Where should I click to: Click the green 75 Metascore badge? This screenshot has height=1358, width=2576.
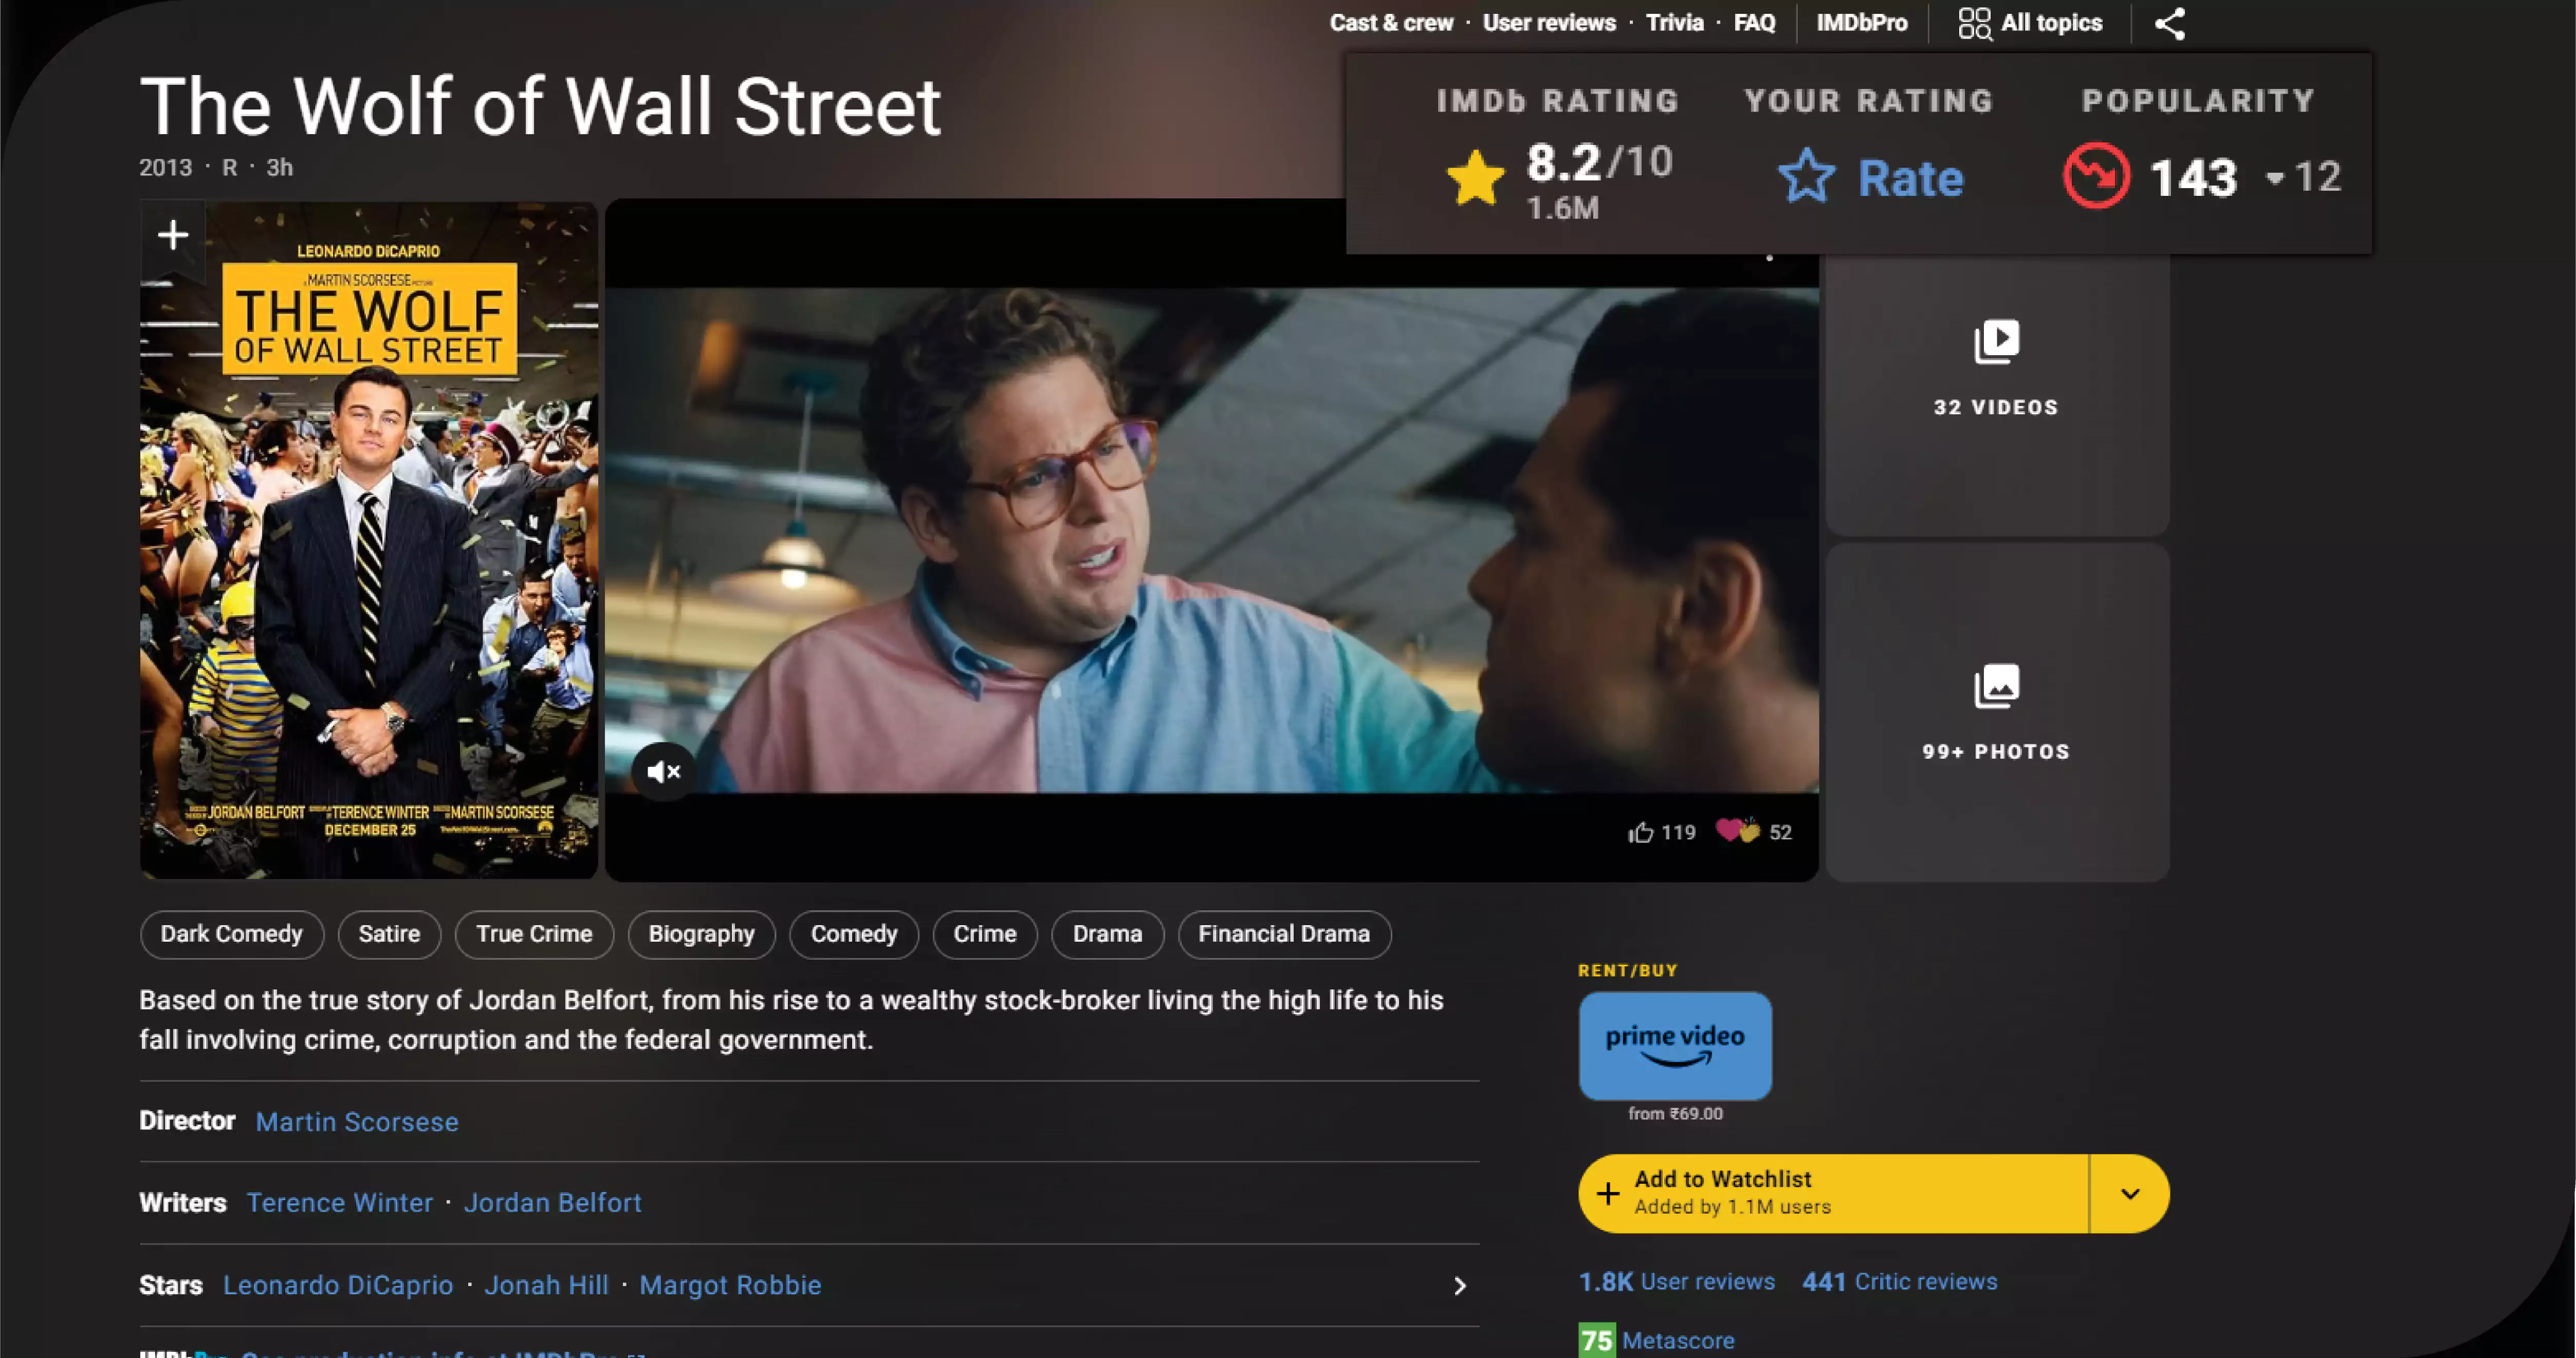click(1596, 1340)
